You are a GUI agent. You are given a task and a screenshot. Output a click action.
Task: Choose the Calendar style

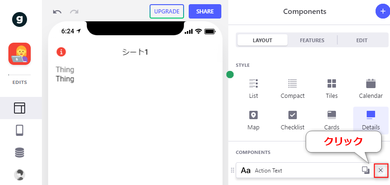(x=371, y=89)
